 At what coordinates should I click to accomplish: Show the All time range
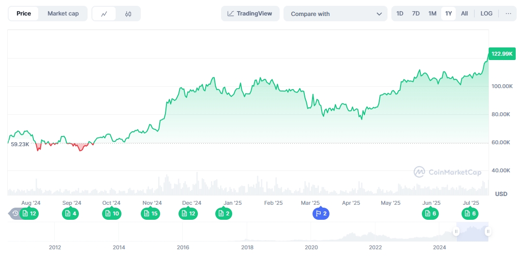click(x=464, y=14)
